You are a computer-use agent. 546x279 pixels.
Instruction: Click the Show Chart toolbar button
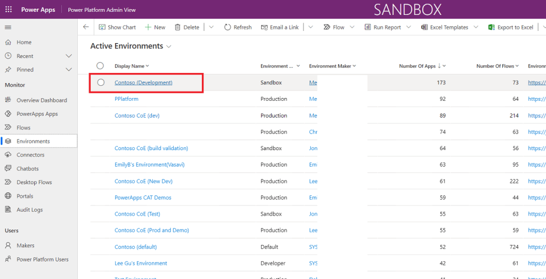click(x=117, y=27)
